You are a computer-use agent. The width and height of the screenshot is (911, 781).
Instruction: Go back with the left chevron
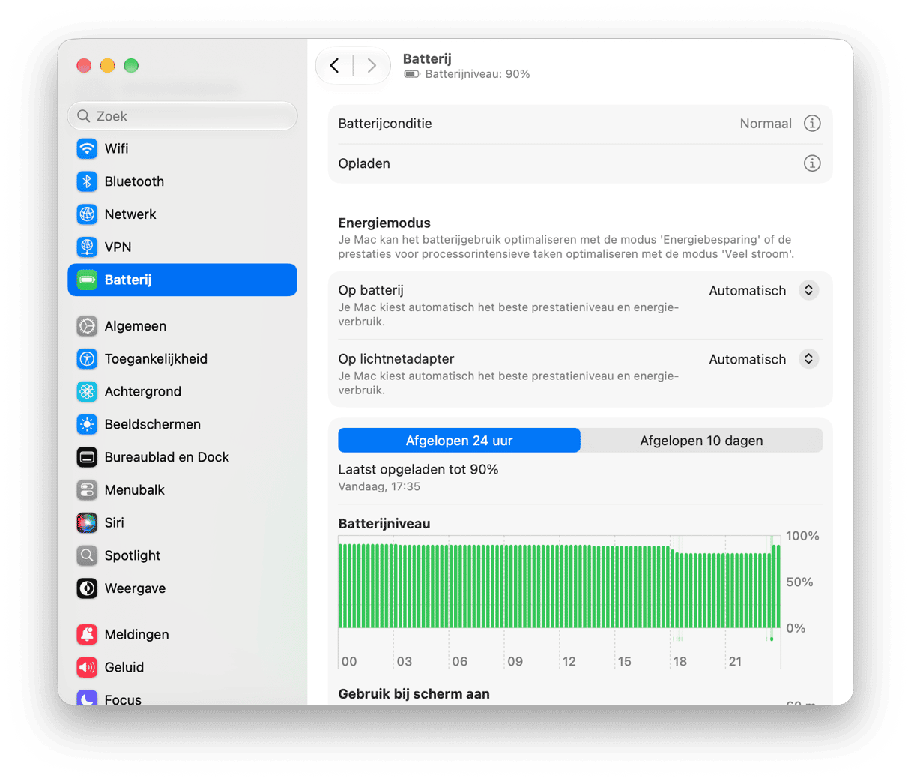coord(335,66)
